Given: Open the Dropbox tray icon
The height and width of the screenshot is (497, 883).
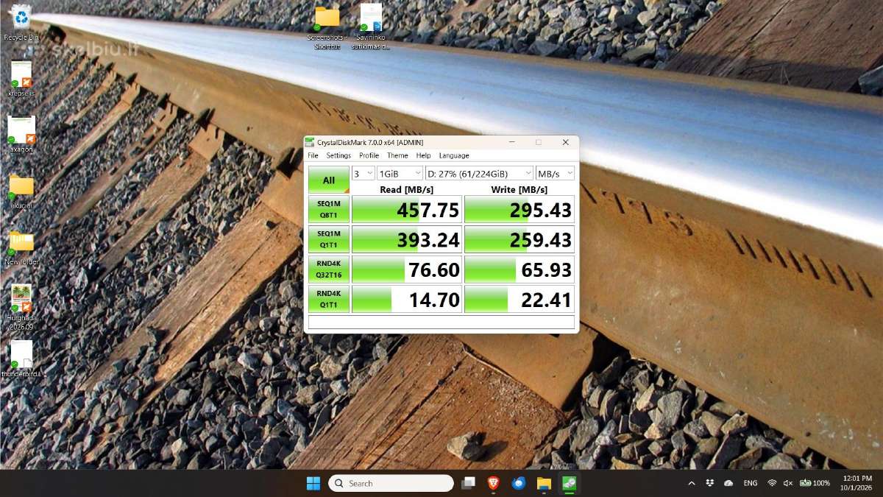Looking at the screenshot, I should [x=710, y=483].
